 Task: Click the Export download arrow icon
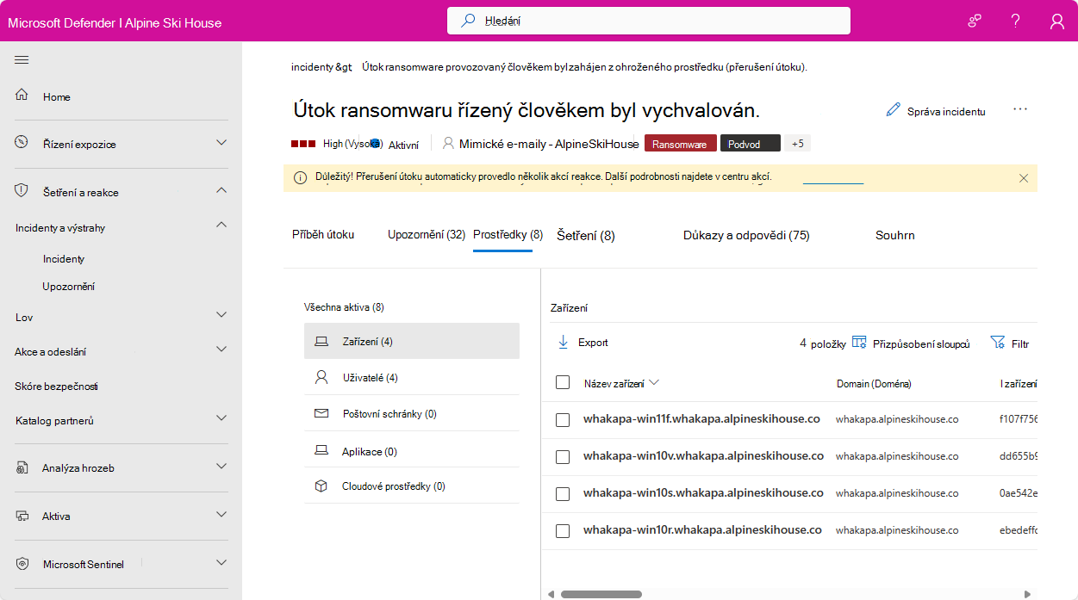click(x=564, y=342)
